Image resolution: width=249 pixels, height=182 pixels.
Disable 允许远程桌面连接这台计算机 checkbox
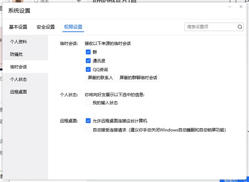click(88, 121)
